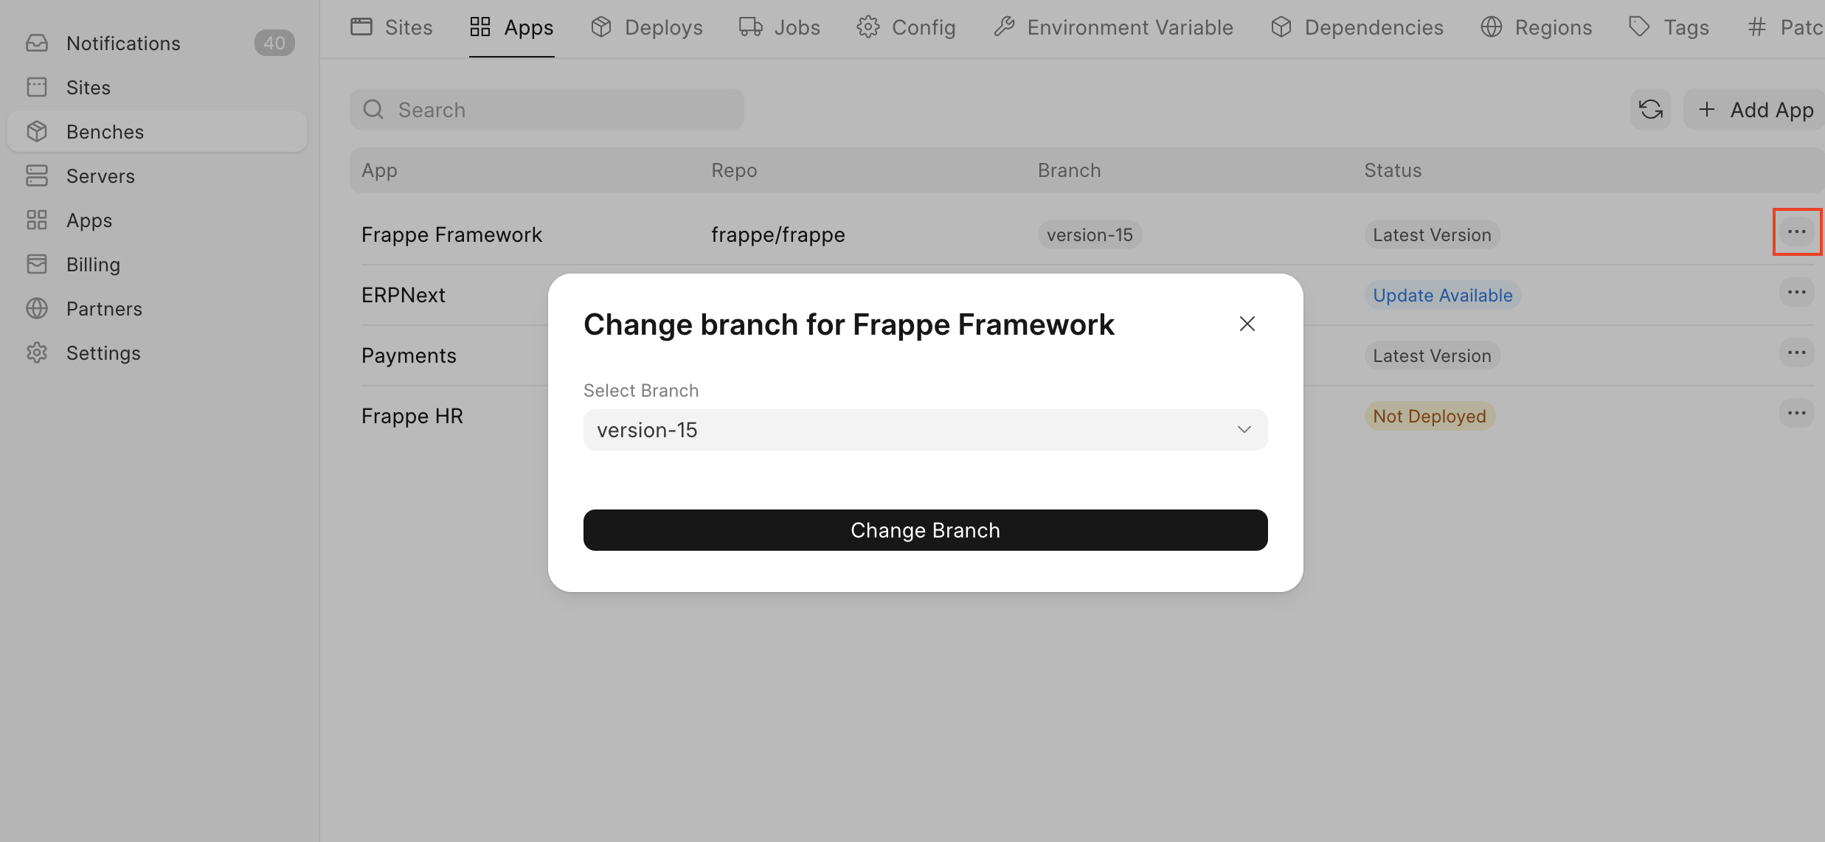
Task: Click the Add App button
Action: pos(1755,110)
